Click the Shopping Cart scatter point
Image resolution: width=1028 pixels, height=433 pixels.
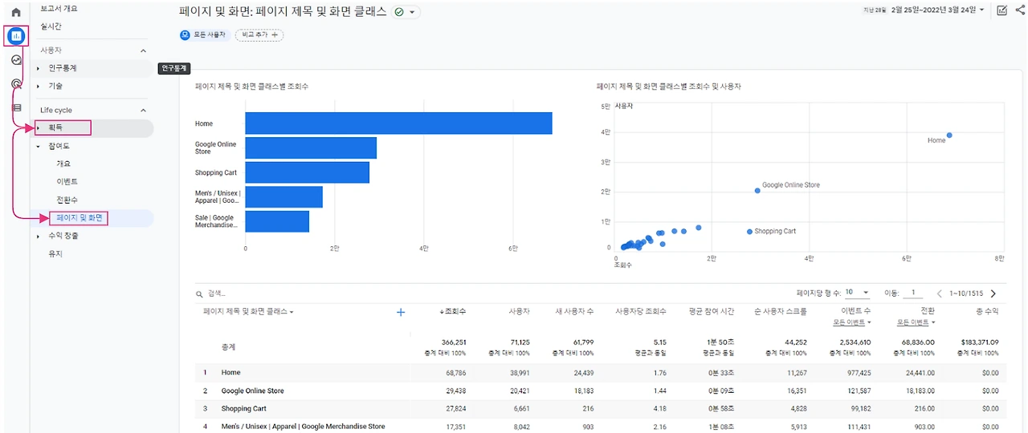coord(749,231)
